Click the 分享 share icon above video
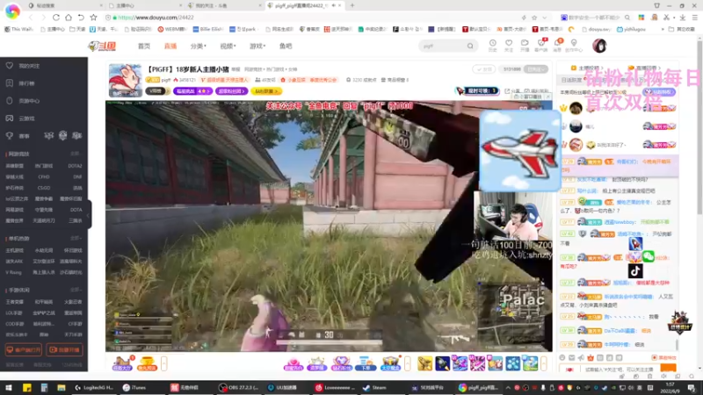Screen dimensions: 703x395 coord(512,91)
